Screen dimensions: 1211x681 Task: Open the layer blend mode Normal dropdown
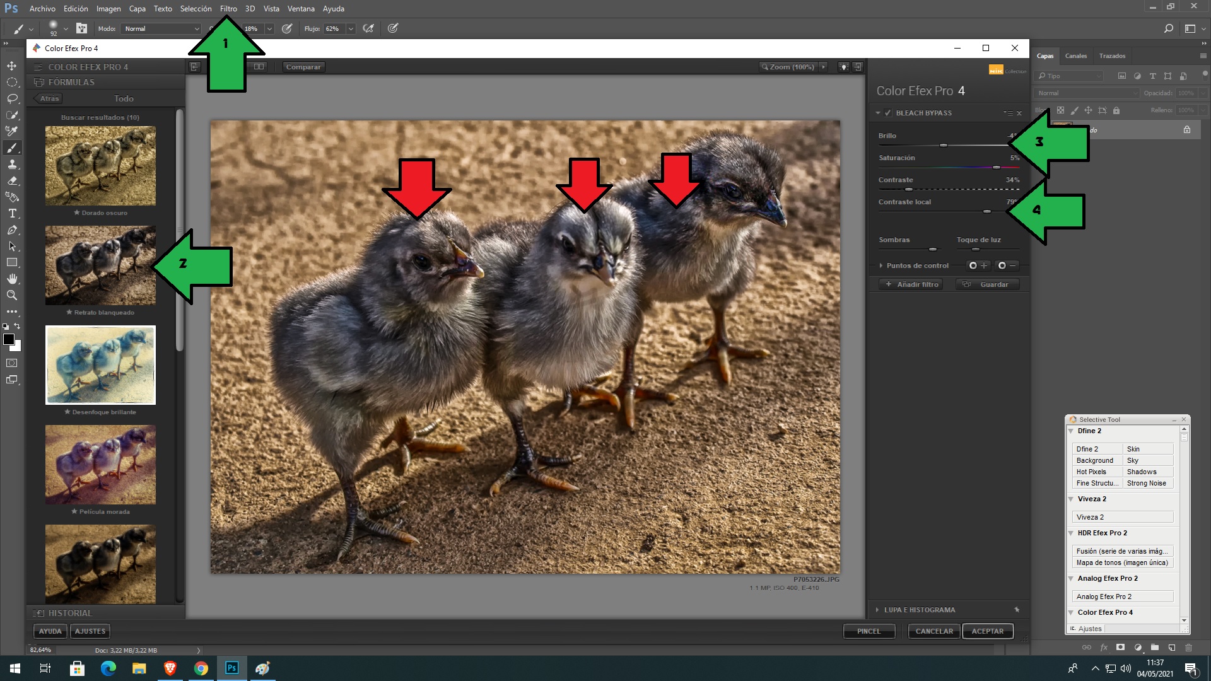click(1087, 93)
